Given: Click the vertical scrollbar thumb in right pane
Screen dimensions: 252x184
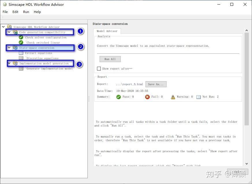Looking at the screenshot, I should pyautogui.click(x=247, y=79).
